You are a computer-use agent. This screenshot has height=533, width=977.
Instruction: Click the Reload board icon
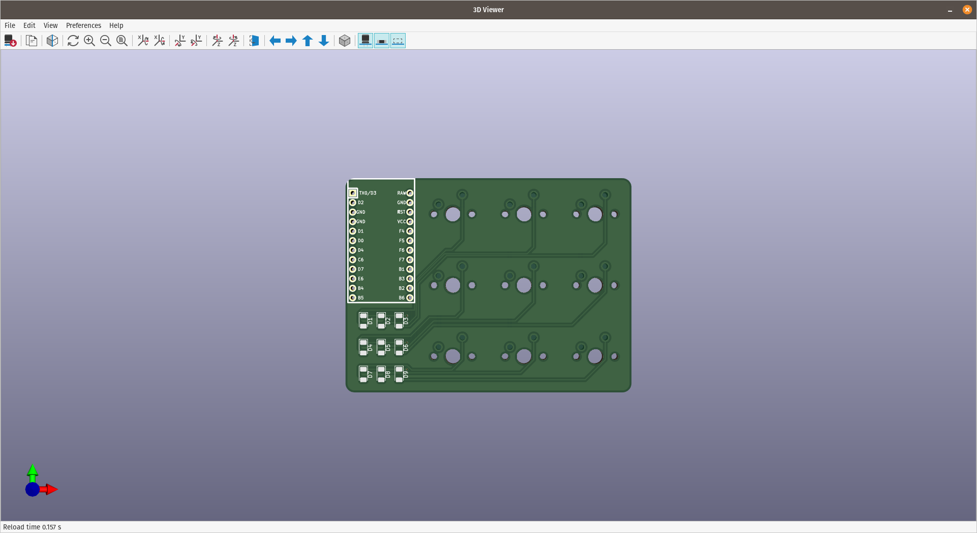[10, 41]
